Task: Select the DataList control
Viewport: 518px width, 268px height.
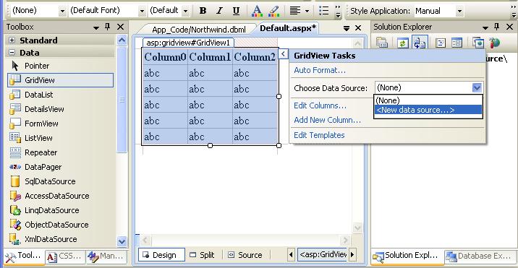Action: pos(60,95)
